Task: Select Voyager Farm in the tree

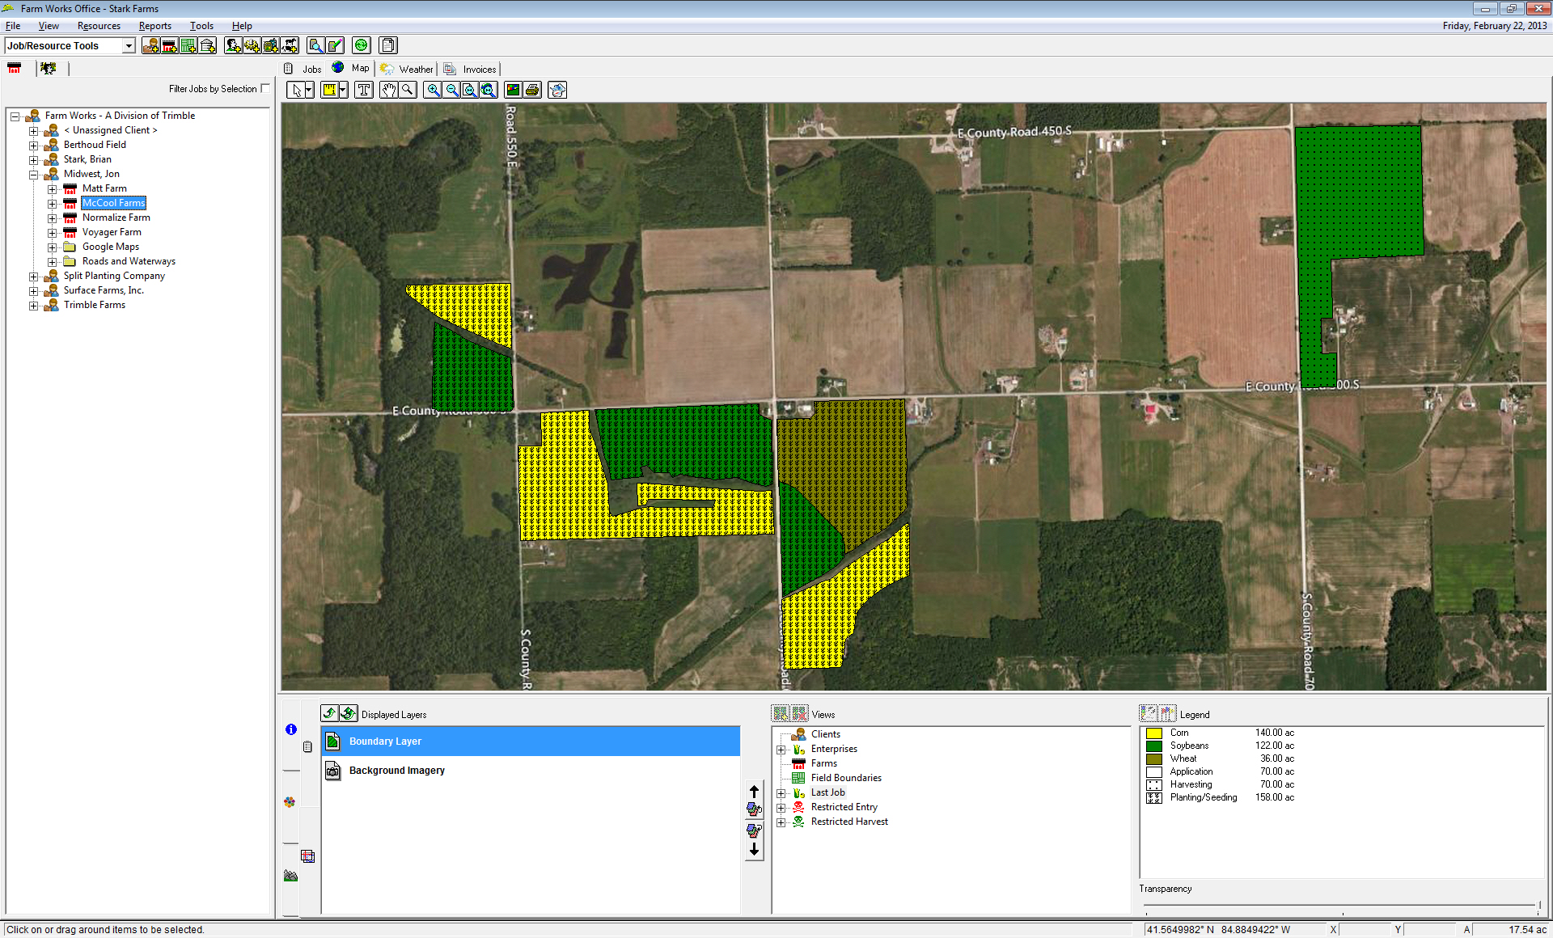Action: (x=112, y=232)
